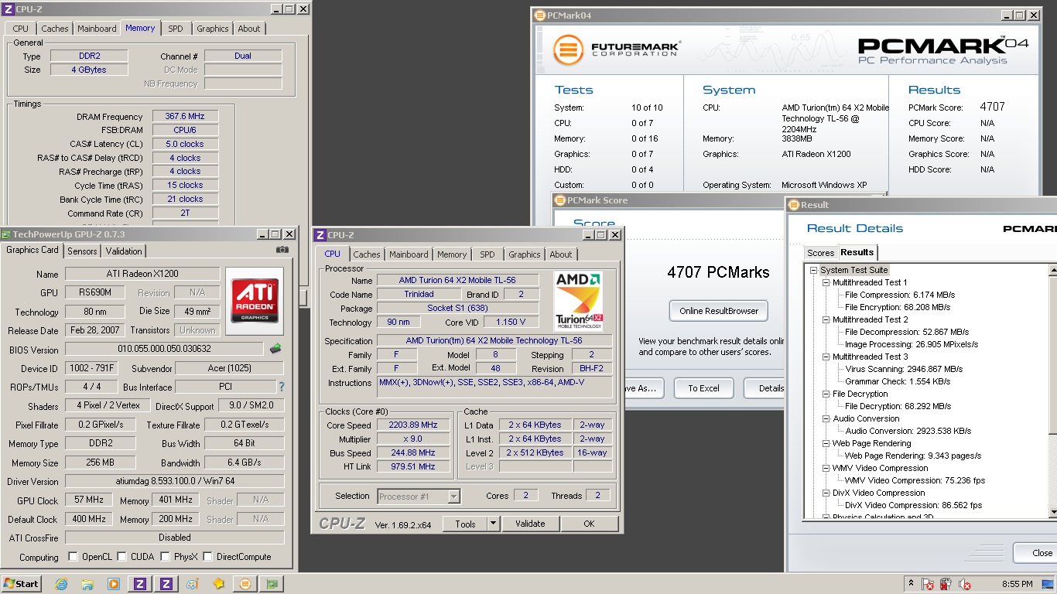Screen dimensions: 1057x594
Task: Click the volume speaker tray icon
Action: (x=964, y=584)
